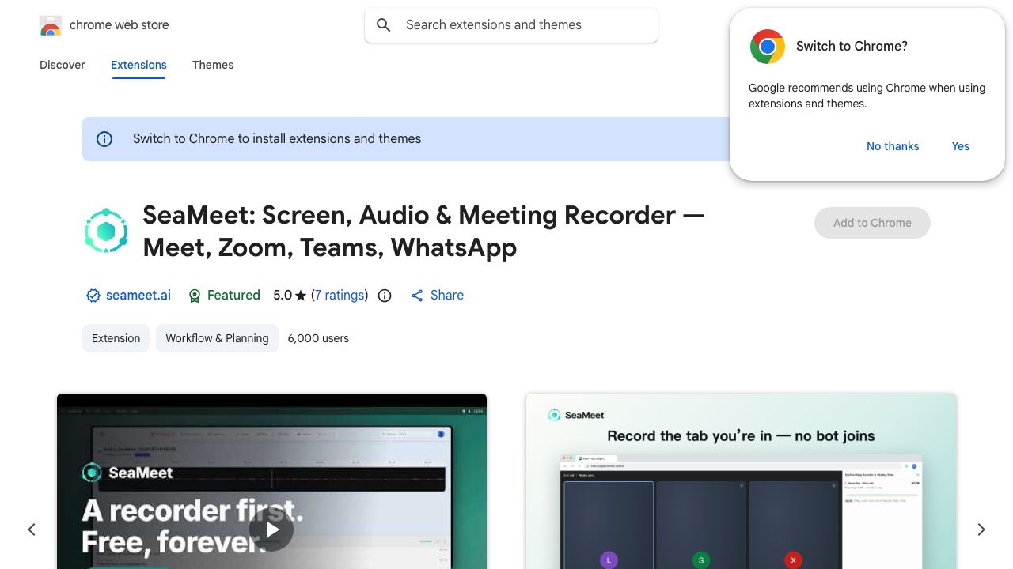Click the Share icon
The width and height of the screenshot is (1013, 569).
(x=417, y=296)
